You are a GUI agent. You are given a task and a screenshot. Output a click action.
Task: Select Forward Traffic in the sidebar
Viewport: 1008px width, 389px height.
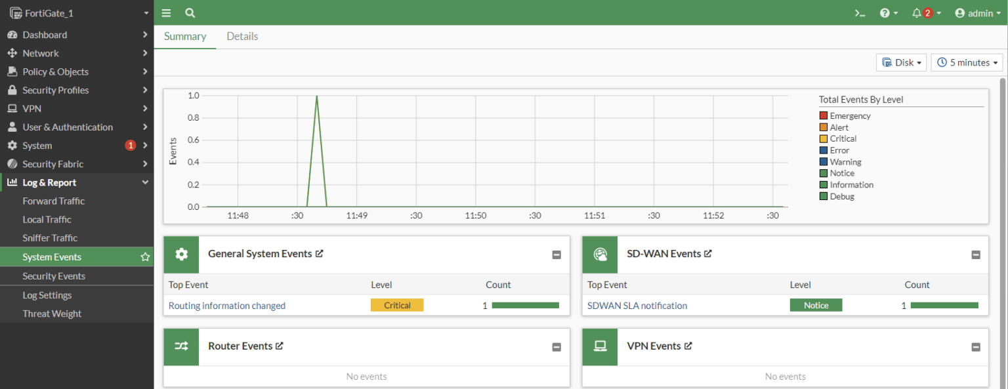click(x=54, y=201)
